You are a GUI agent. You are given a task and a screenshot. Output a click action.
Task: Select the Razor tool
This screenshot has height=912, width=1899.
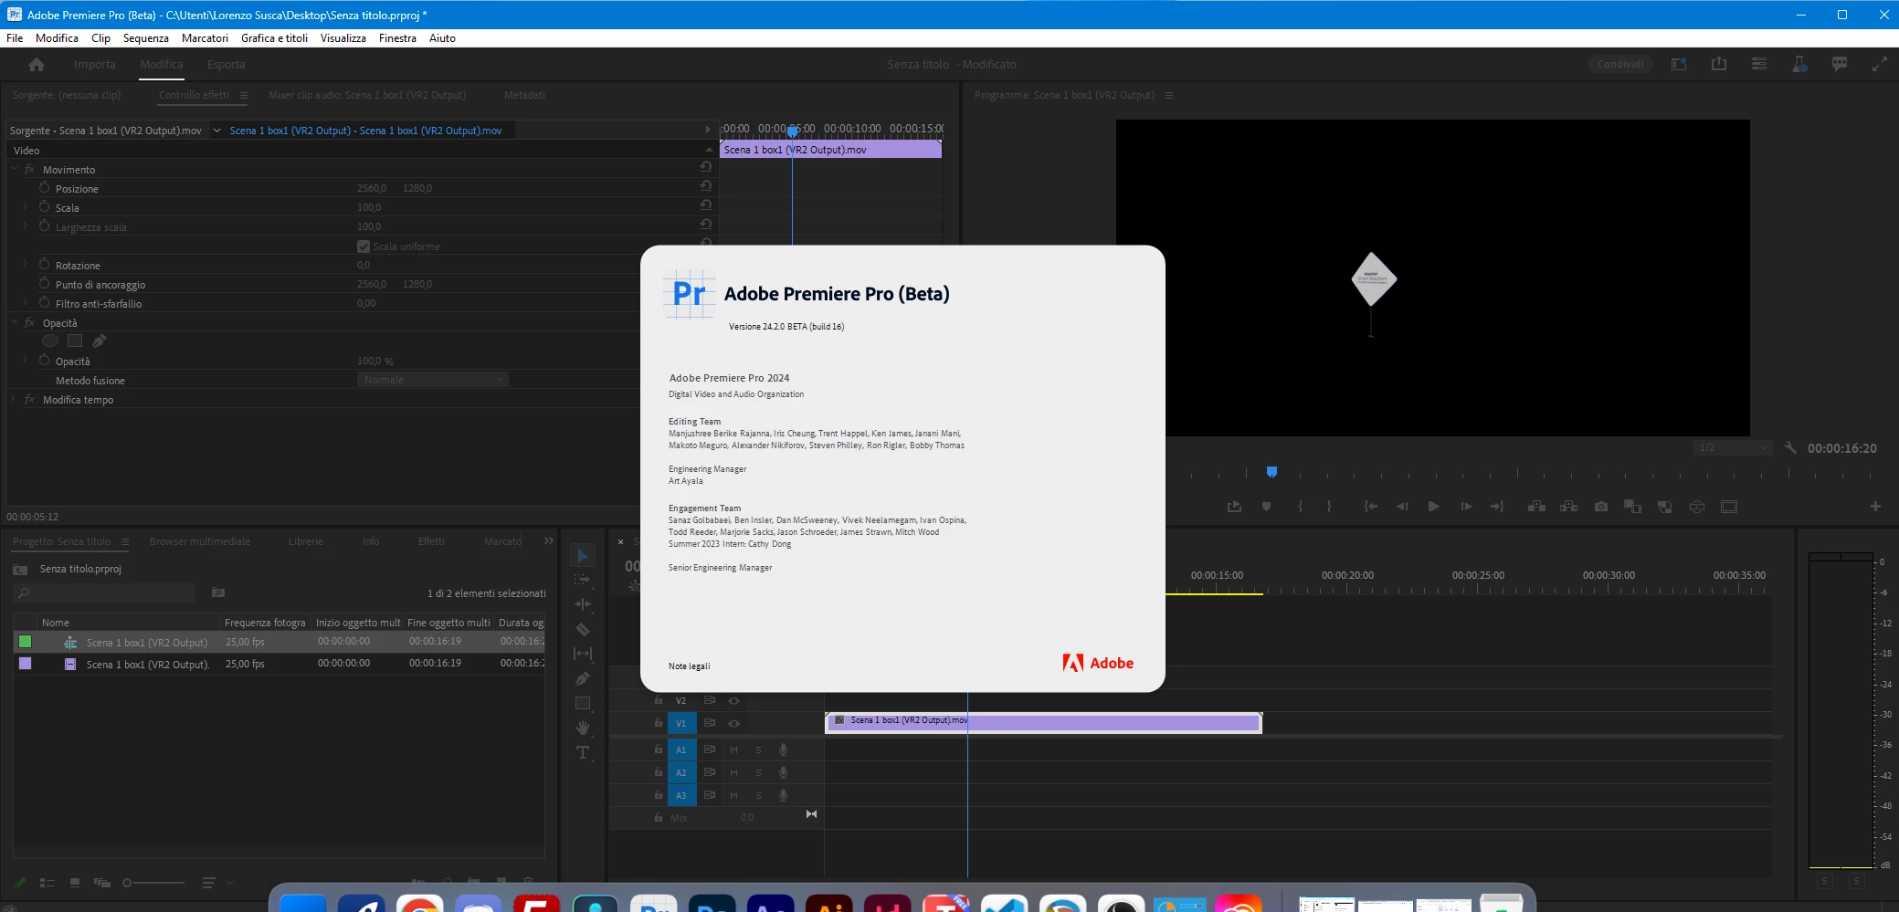pos(583,629)
